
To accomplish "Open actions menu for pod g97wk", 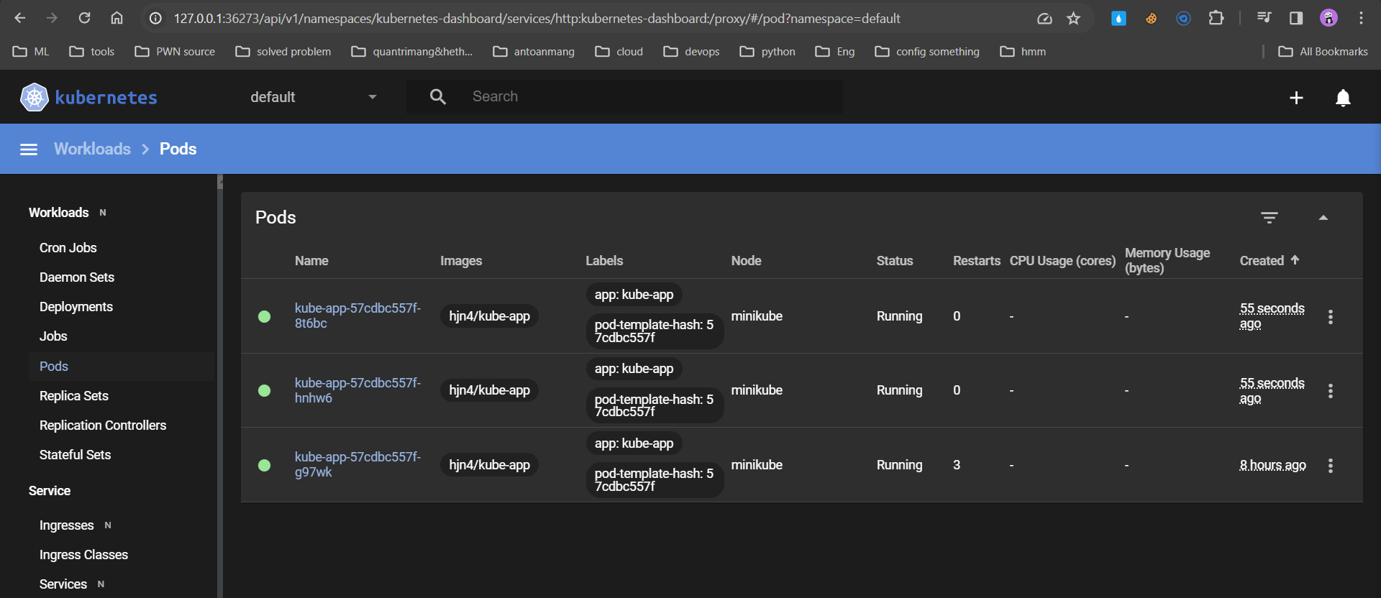I will (1330, 466).
